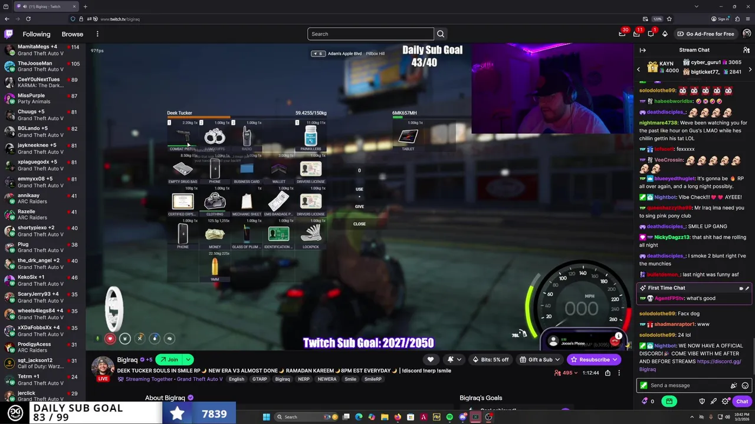
Task: Open File Explorer from the taskbar
Action: (385, 417)
